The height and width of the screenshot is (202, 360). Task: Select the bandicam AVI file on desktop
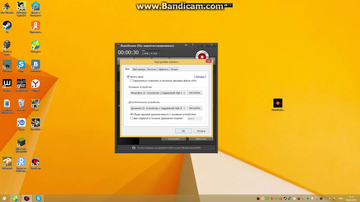(x=7, y=106)
